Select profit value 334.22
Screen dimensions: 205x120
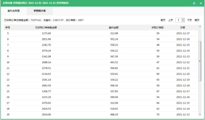pyautogui.click(x=114, y=80)
